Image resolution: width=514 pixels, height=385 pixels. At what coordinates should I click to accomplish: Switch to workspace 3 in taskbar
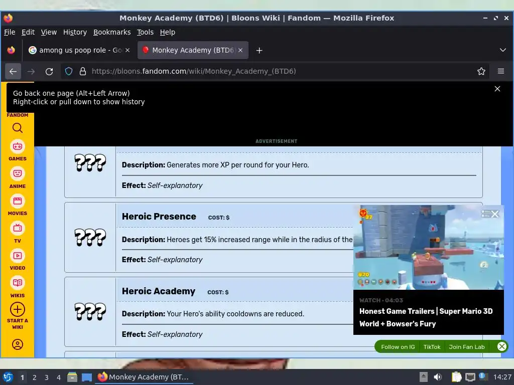pyautogui.click(x=47, y=377)
